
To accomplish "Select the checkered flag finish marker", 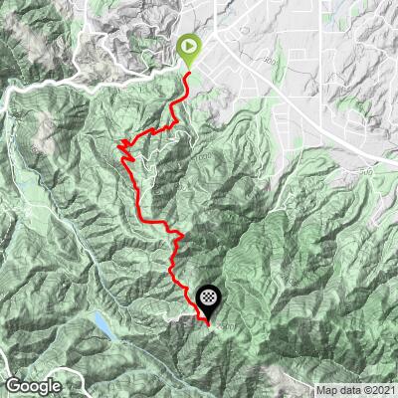I will click(209, 303).
